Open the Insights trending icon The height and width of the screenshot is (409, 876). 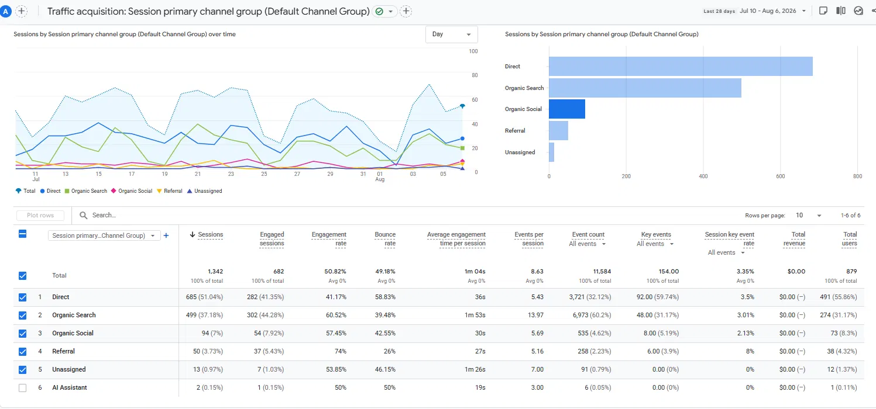pos(858,11)
